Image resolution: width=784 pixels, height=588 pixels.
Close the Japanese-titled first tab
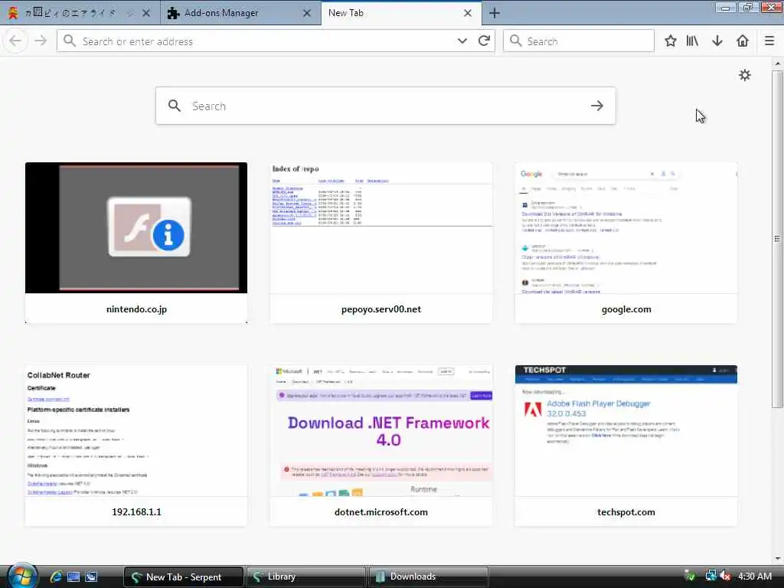coord(146,13)
